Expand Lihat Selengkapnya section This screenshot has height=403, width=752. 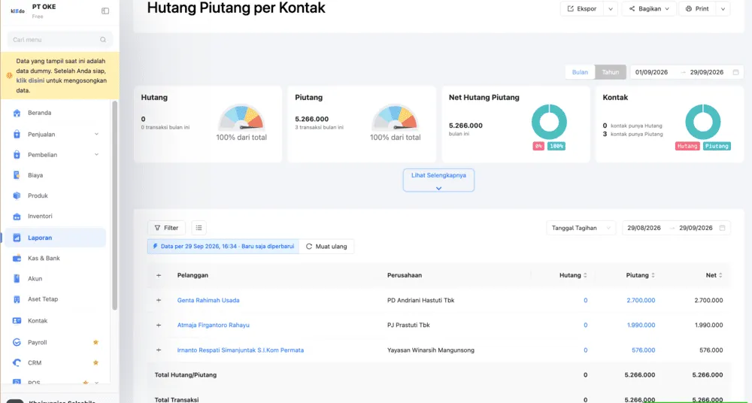coord(438,180)
